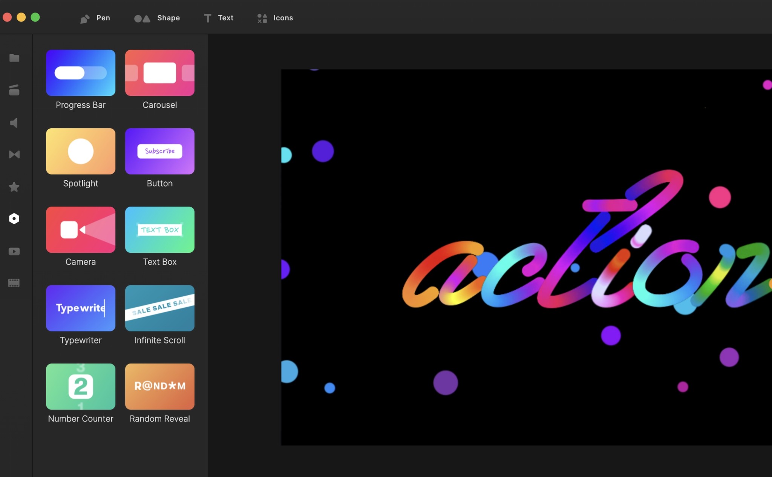Add the Random Reveal element

point(159,387)
